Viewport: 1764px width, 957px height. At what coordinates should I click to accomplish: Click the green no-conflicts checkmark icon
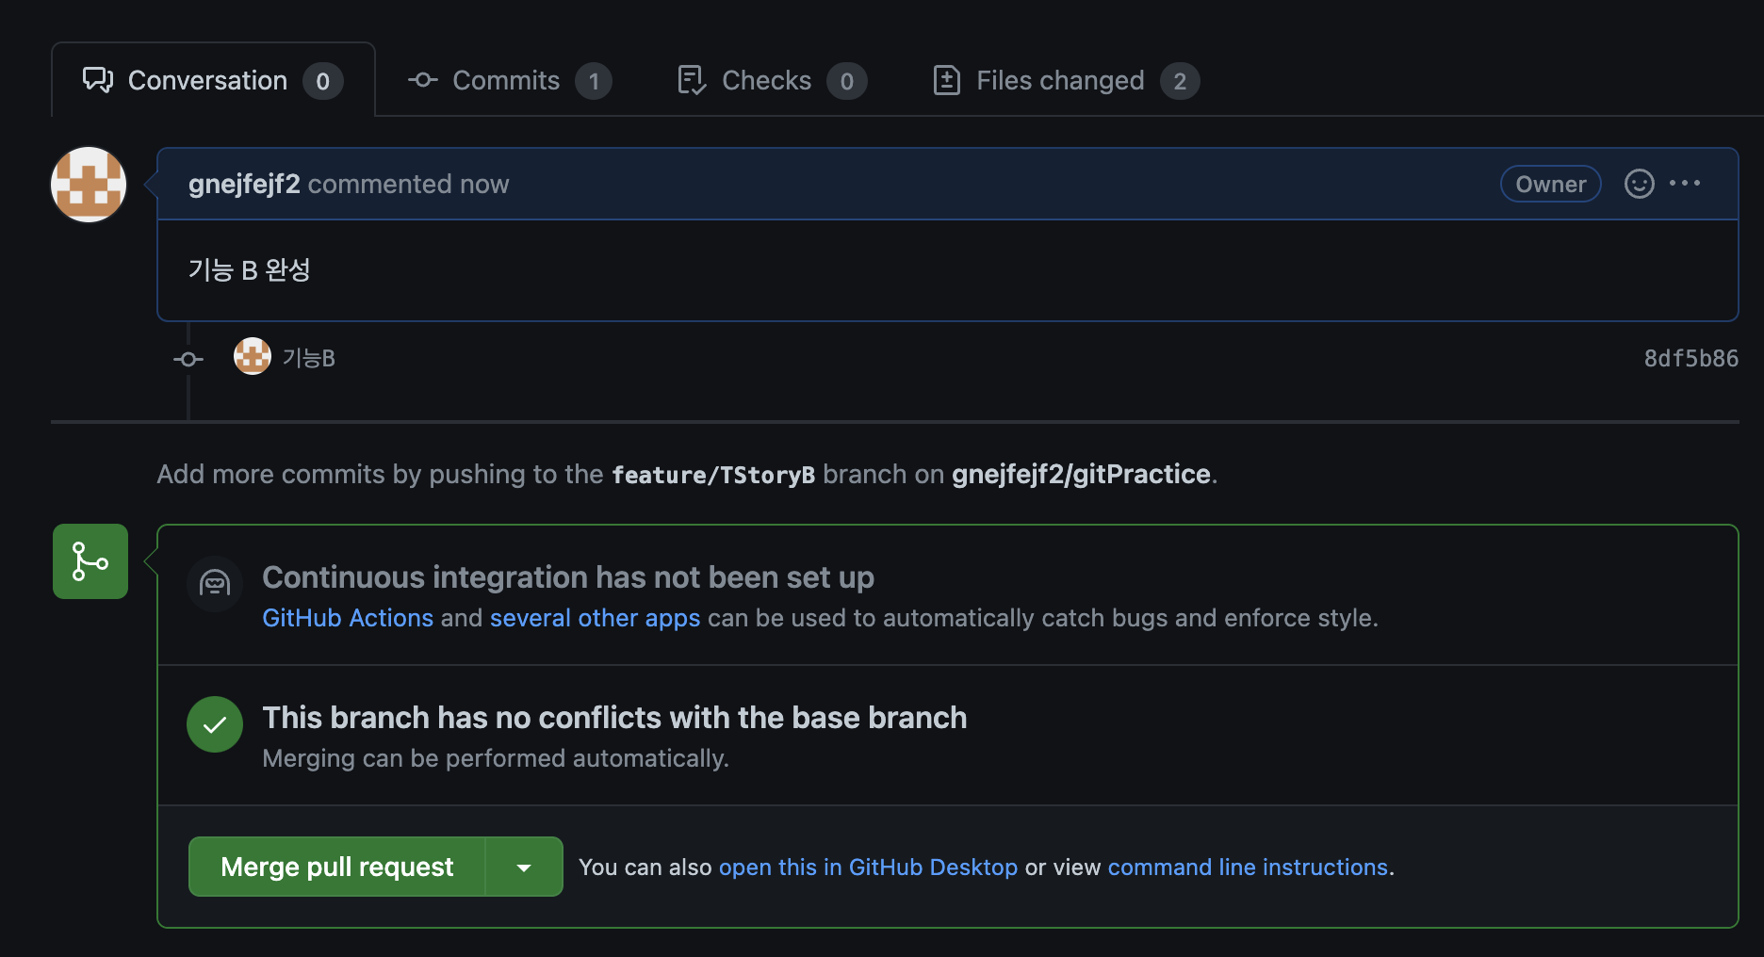tap(215, 724)
